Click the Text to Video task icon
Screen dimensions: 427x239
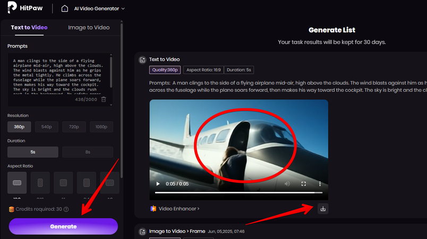(x=142, y=59)
